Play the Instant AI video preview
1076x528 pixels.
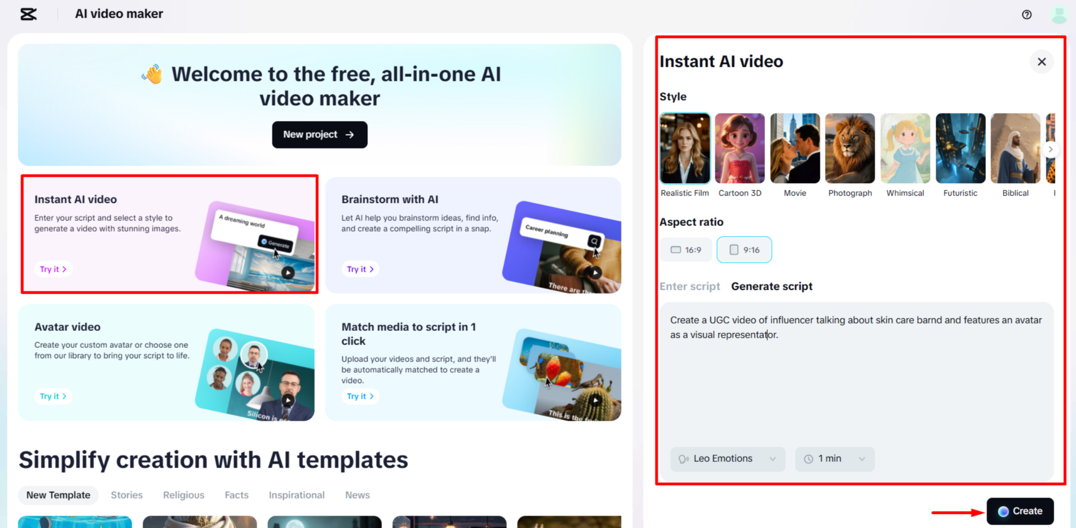(x=288, y=273)
